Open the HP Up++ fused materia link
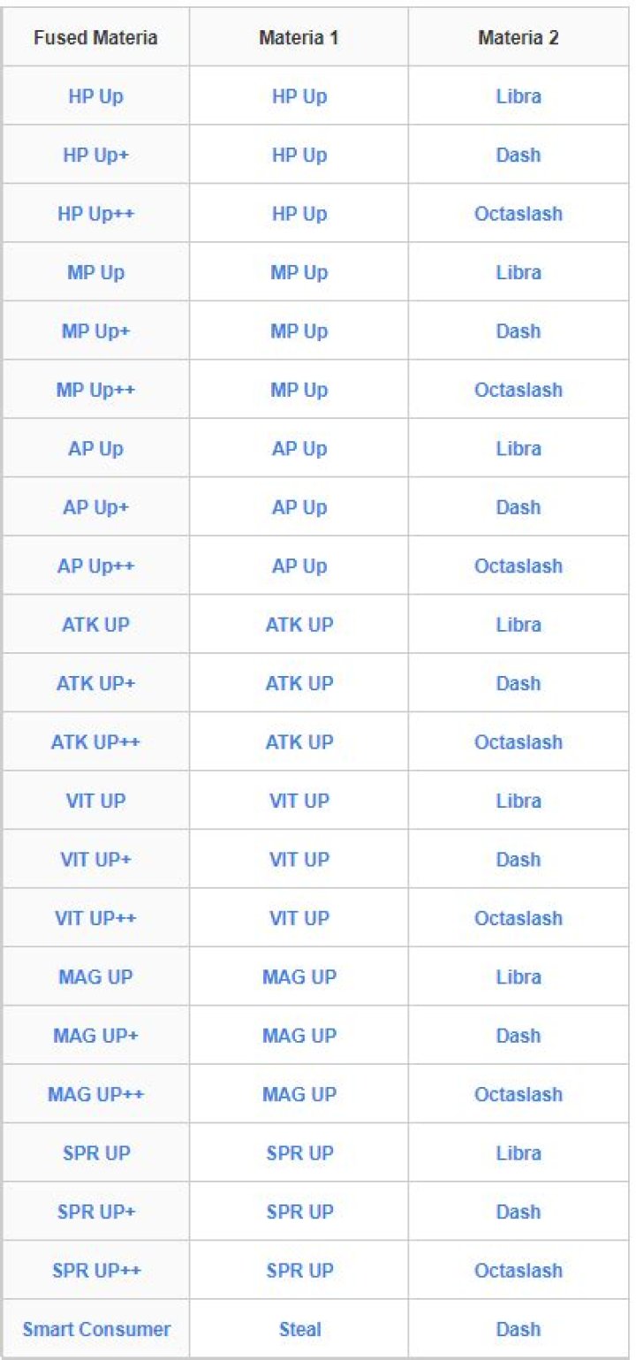The image size is (636, 1360). click(x=96, y=213)
